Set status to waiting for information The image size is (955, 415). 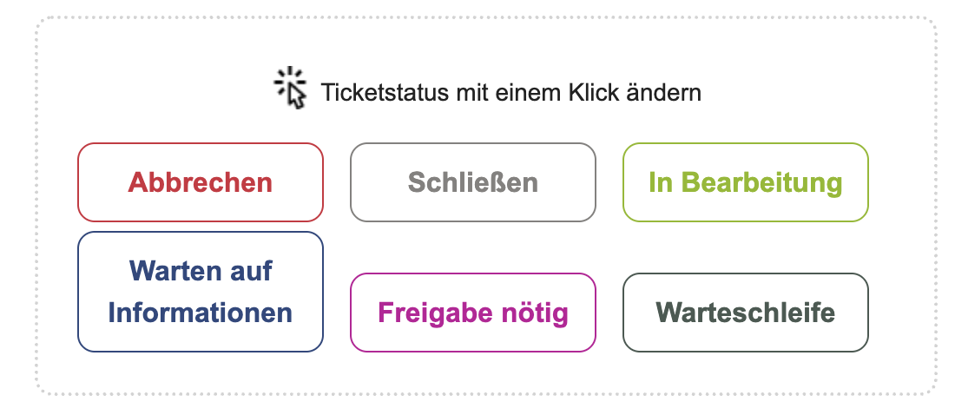click(201, 292)
